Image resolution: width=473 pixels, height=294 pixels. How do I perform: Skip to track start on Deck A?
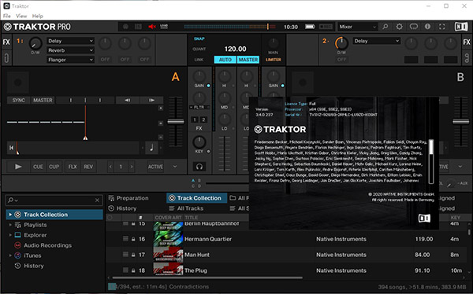tap(11, 148)
